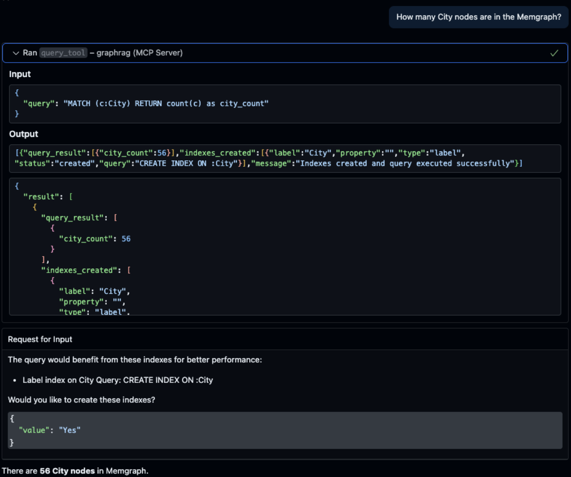
Task: Select the Output heading label
Action: click(23, 134)
